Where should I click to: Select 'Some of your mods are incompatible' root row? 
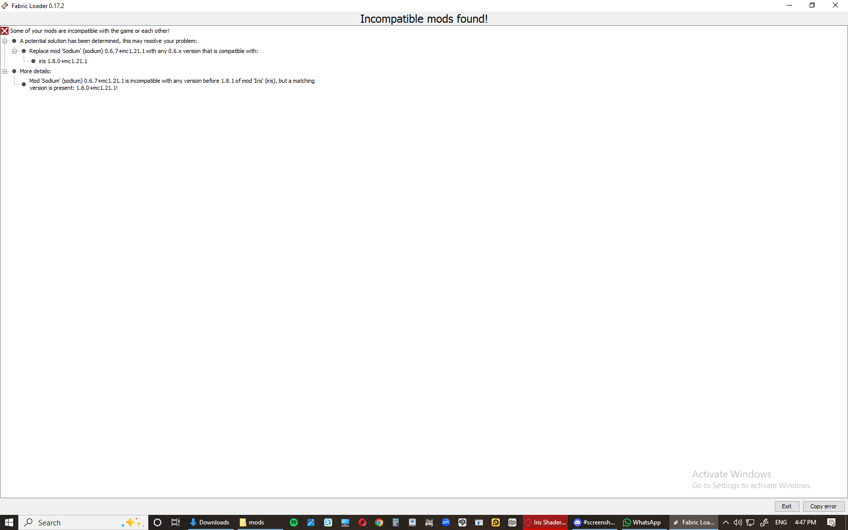(x=90, y=31)
